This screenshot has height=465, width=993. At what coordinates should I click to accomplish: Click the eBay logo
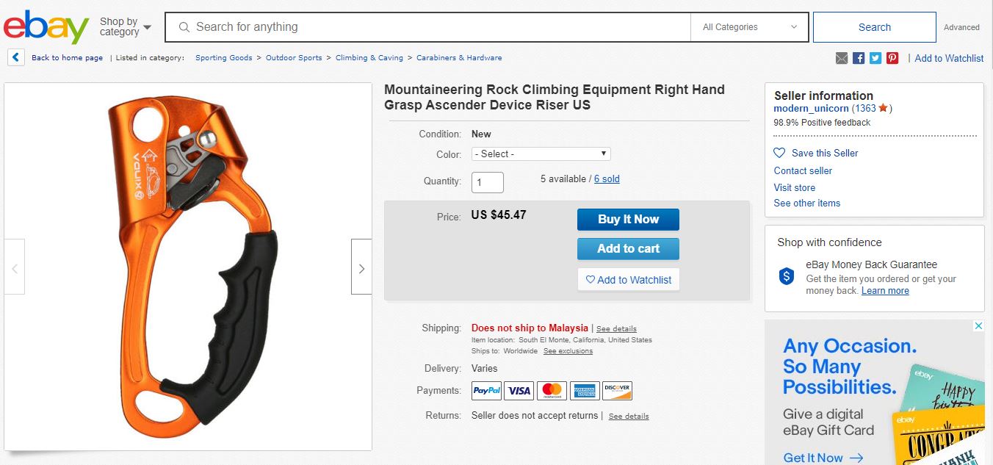[46, 27]
